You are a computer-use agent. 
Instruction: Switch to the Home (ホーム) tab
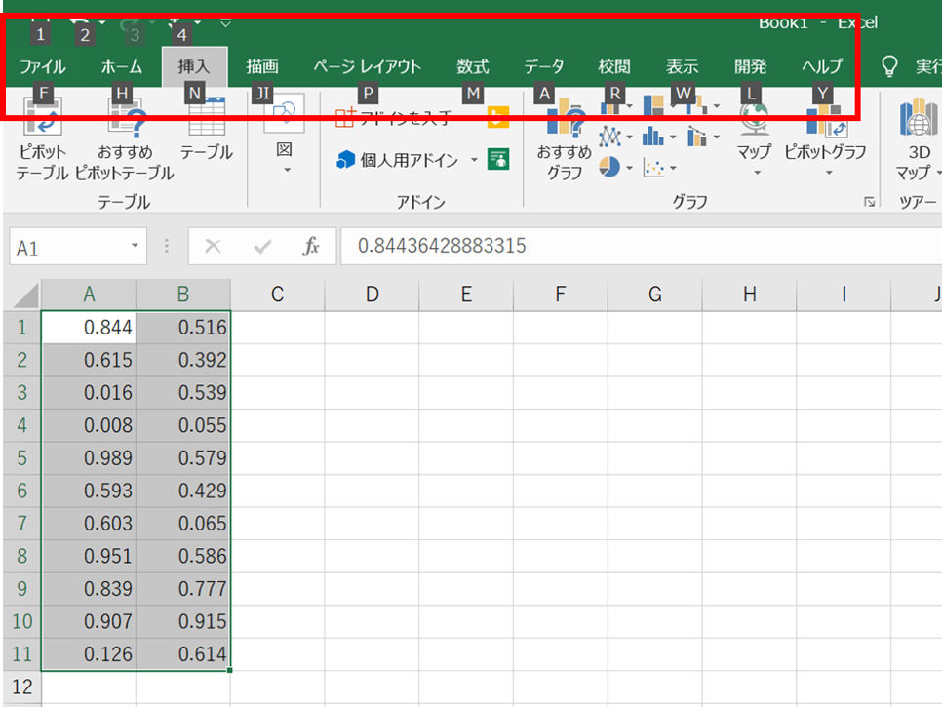click(122, 66)
